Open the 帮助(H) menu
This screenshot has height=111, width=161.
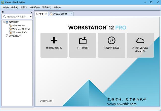click(x=57, y=7)
